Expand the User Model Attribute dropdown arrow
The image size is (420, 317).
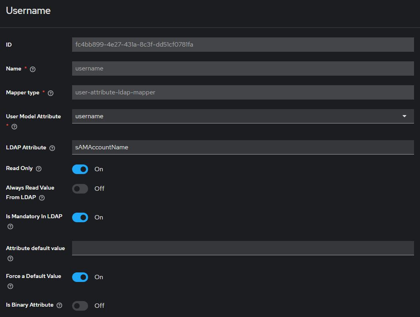404,116
